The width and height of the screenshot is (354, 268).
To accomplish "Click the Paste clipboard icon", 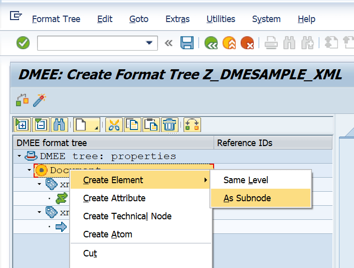I will [x=151, y=124].
